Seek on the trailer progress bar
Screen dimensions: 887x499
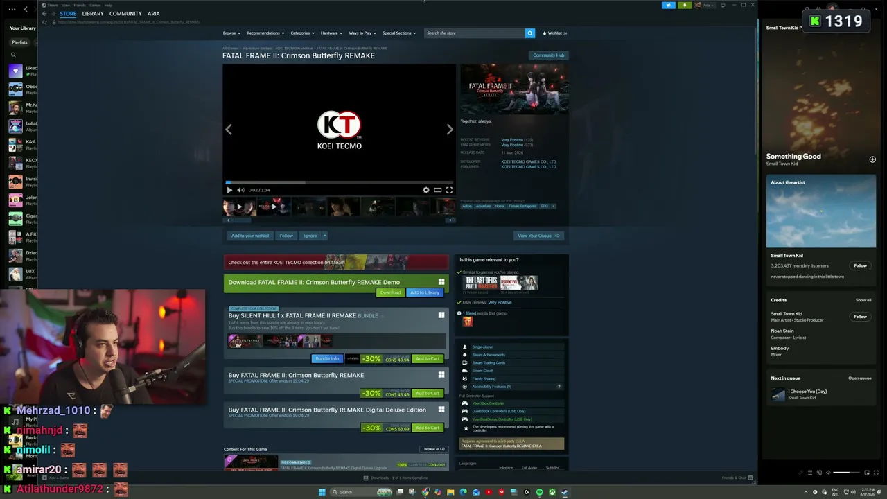pos(339,182)
